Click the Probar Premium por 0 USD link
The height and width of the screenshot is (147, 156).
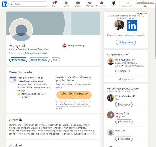coord(145,4)
